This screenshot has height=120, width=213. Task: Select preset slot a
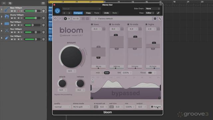click(65, 19)
